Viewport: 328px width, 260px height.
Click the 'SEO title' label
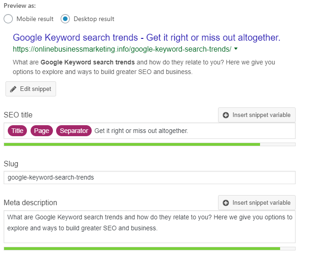tap(18, 115)
